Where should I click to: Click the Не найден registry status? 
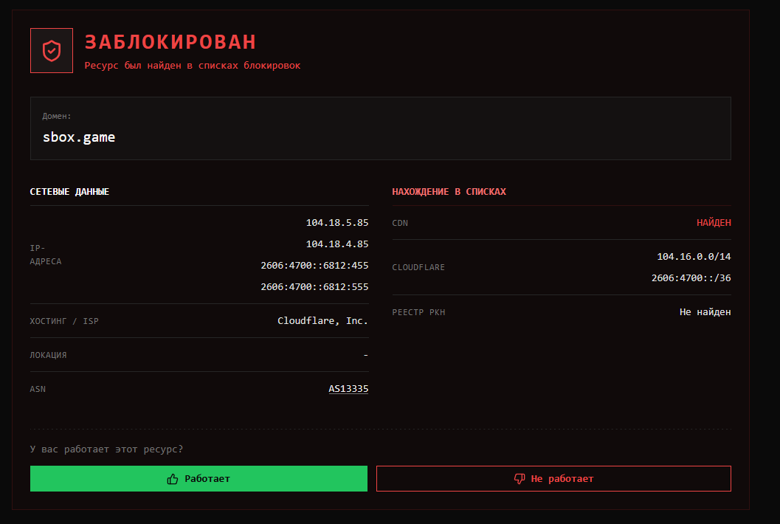[x=705, y=312]
